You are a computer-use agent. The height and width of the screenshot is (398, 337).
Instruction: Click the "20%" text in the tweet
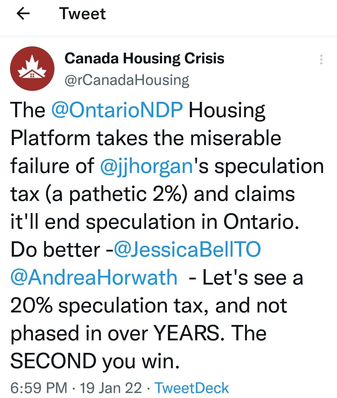click(31, 306)
